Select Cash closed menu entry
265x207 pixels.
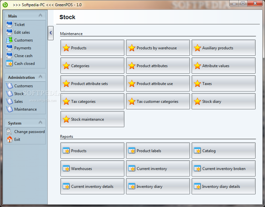coord(24,64)
